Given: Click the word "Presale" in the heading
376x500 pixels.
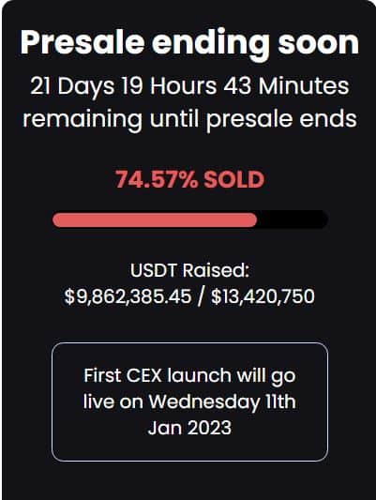Looking at the screenshot, I should (83, 43).
